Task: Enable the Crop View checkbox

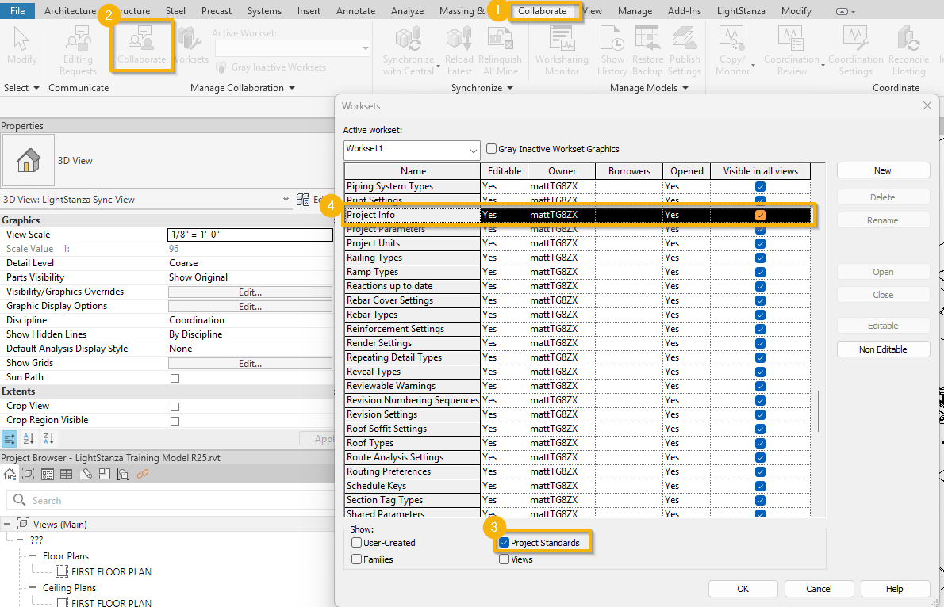Action: pyautogui.click(x=175, y=407)
